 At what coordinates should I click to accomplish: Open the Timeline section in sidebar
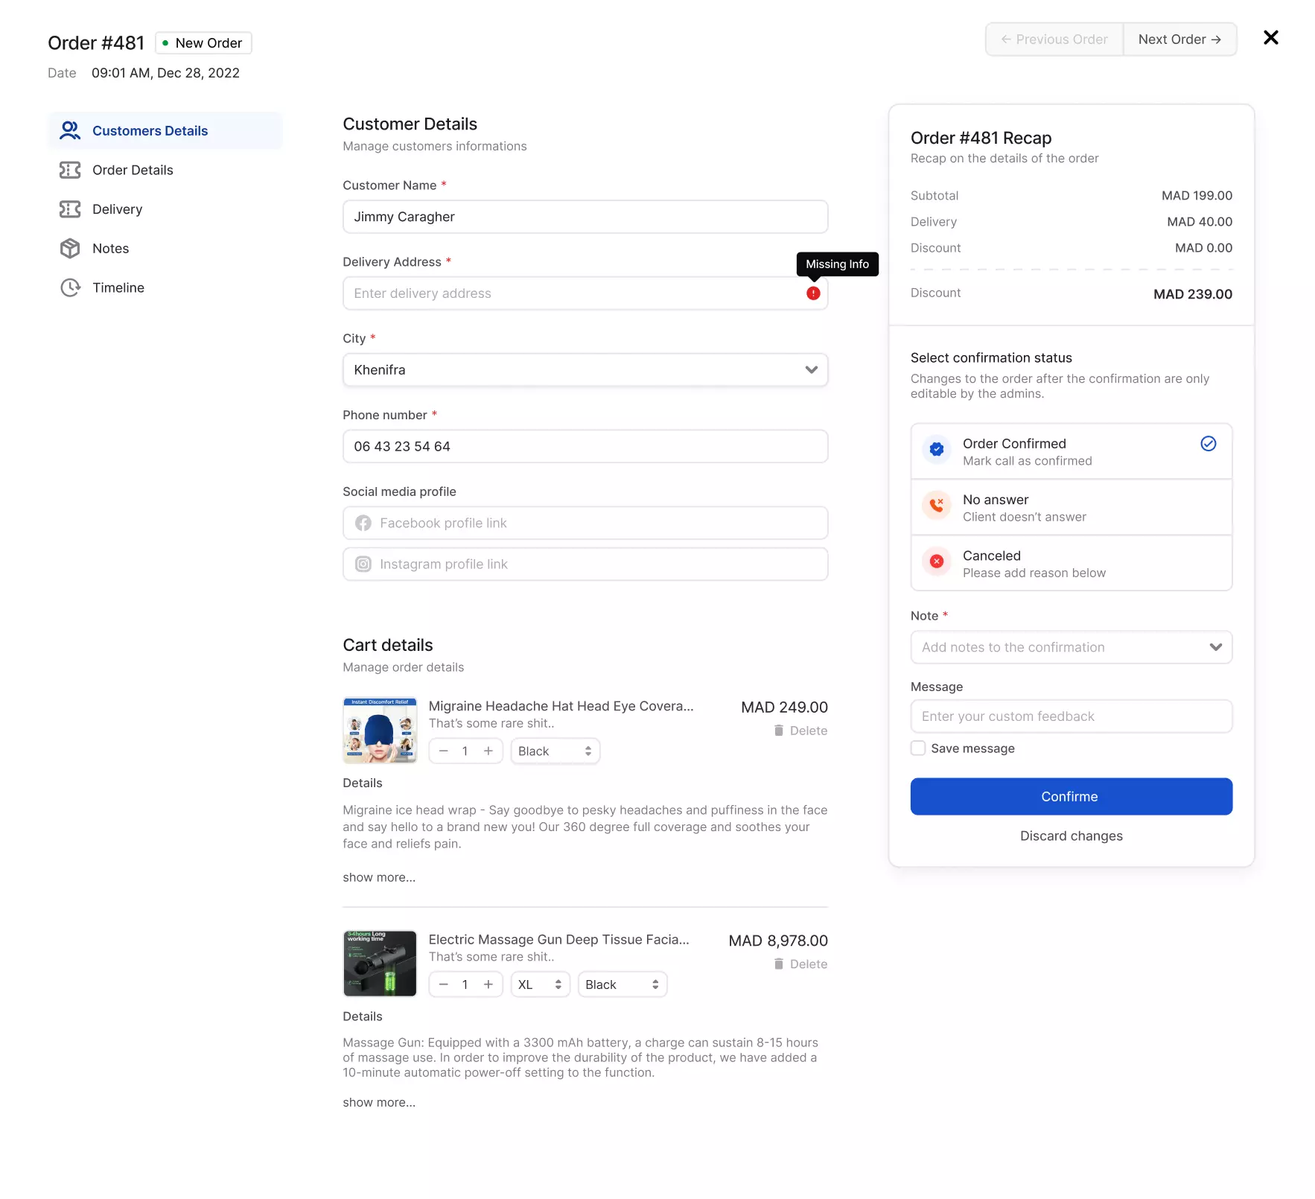[118, 287]
